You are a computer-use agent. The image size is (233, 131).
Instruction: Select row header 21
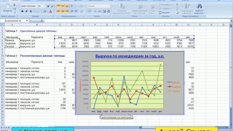coord(2,90)
